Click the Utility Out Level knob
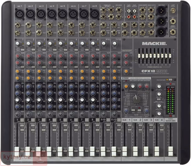Viewport: 191px width, 166px height. (x=159, y=114)
